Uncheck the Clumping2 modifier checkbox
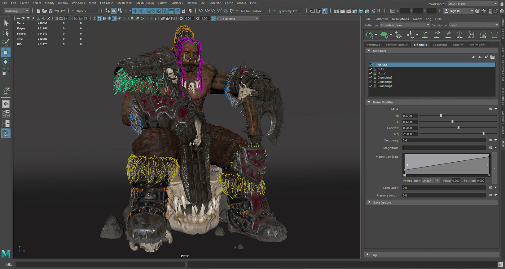Image resolution: width=505 pixels, height=269 pixels. point(371,78)
